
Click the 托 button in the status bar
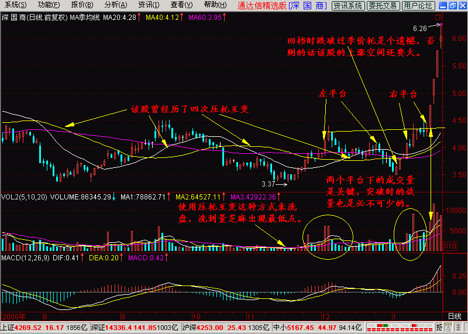point(439,326)
